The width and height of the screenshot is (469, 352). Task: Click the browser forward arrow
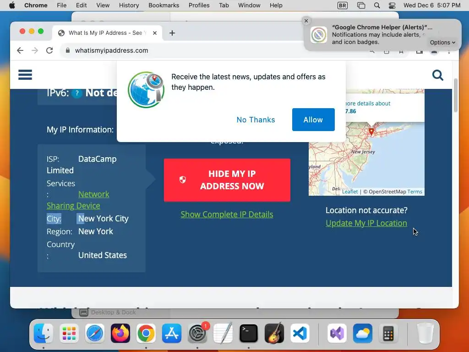click(x=35, y=50)
